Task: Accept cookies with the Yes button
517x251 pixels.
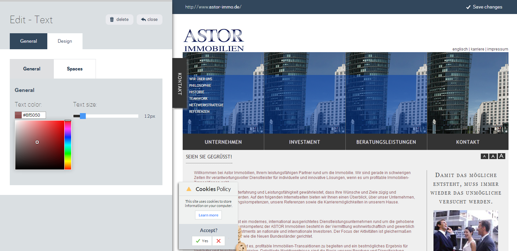Action: click(x=202, y=241)
